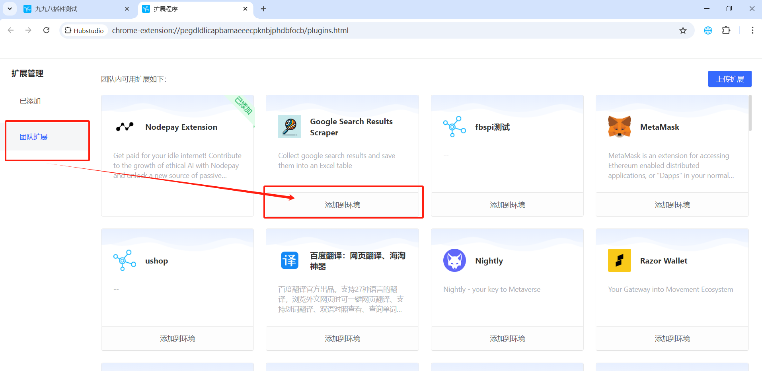Add ushop to environment

pos(177,338)
